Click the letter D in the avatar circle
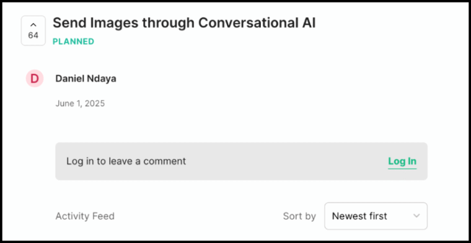471x243 pixels. 35,79
